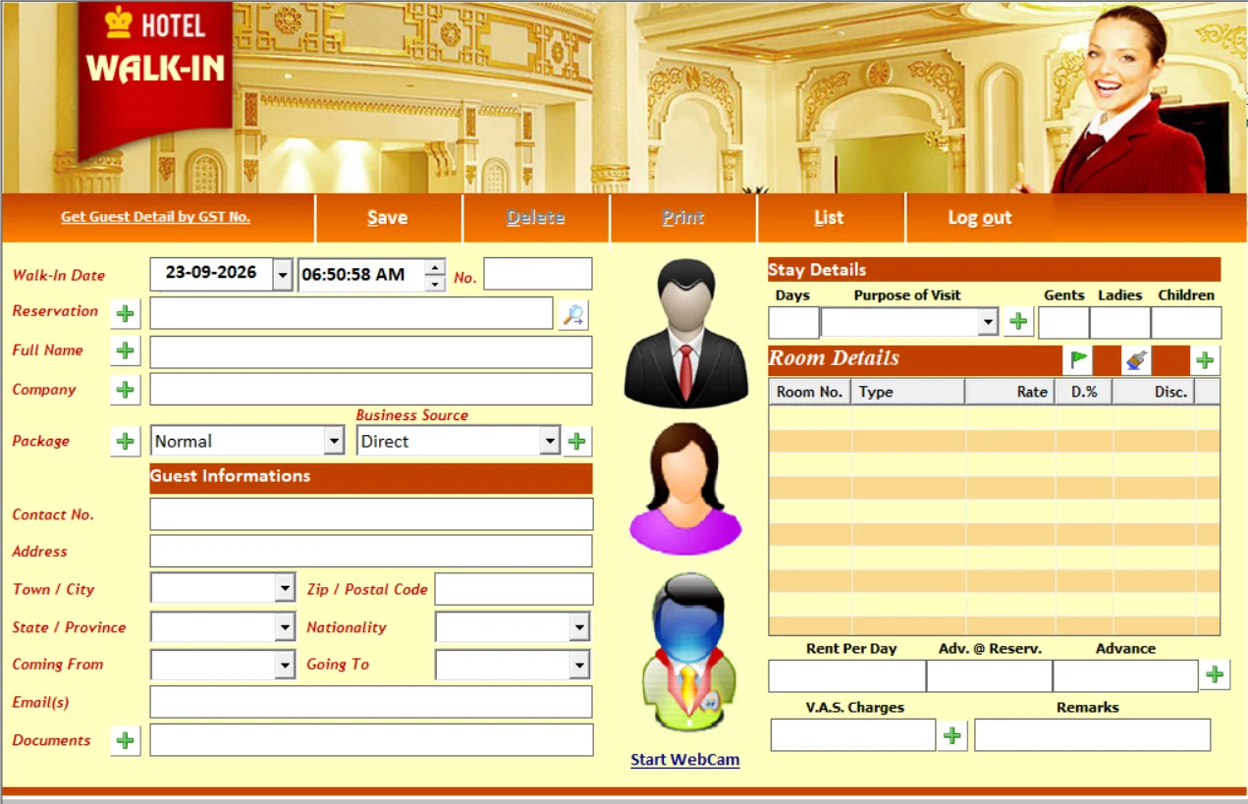Click the Disc. column header
This screenshot has height=804, width=1248.
click(x=1154, y=392)
